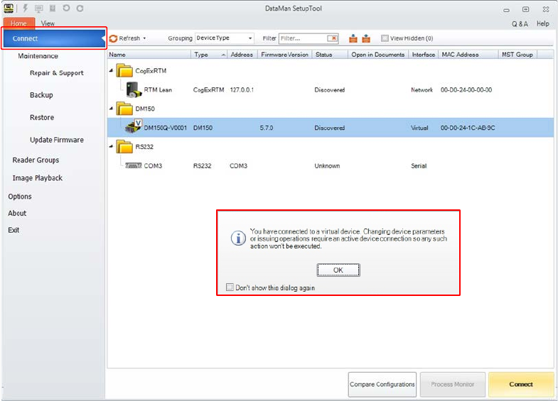Viewport: 558px width, 401px height.
Task: Sort by the Firmware Version column header
Action: point(285,55)
